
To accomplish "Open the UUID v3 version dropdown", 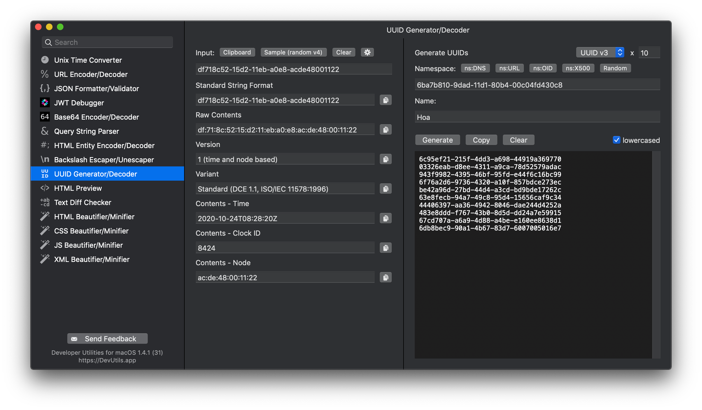I will coord(600,53).
